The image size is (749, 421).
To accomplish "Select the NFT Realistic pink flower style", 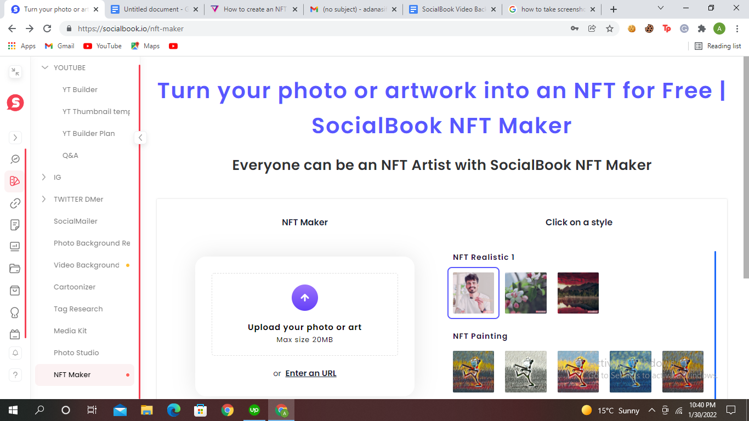I will point(526,293).
